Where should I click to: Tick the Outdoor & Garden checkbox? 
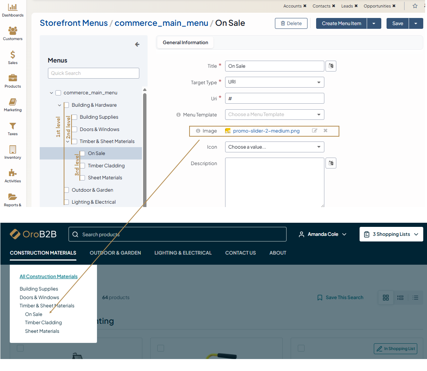coord(66,190)
